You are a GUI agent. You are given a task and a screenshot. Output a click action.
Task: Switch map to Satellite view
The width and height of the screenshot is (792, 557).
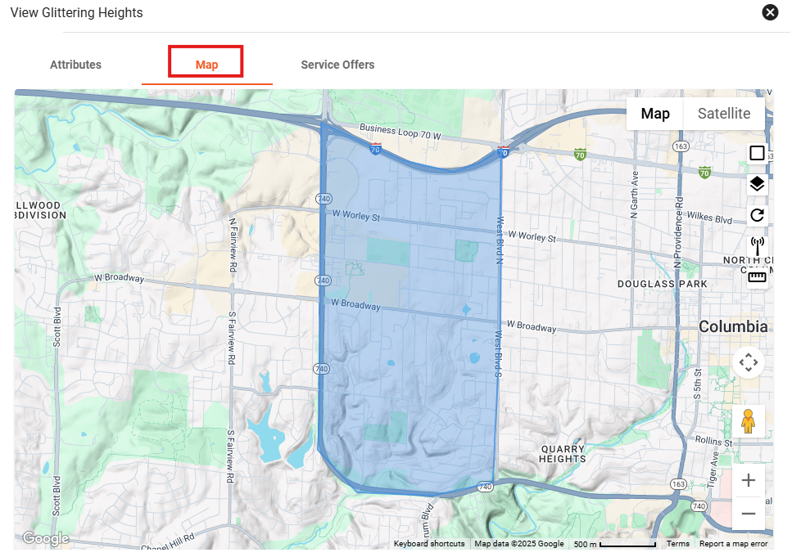(723, 114)
